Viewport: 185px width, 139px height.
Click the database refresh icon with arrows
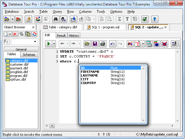tap(38, 19)
